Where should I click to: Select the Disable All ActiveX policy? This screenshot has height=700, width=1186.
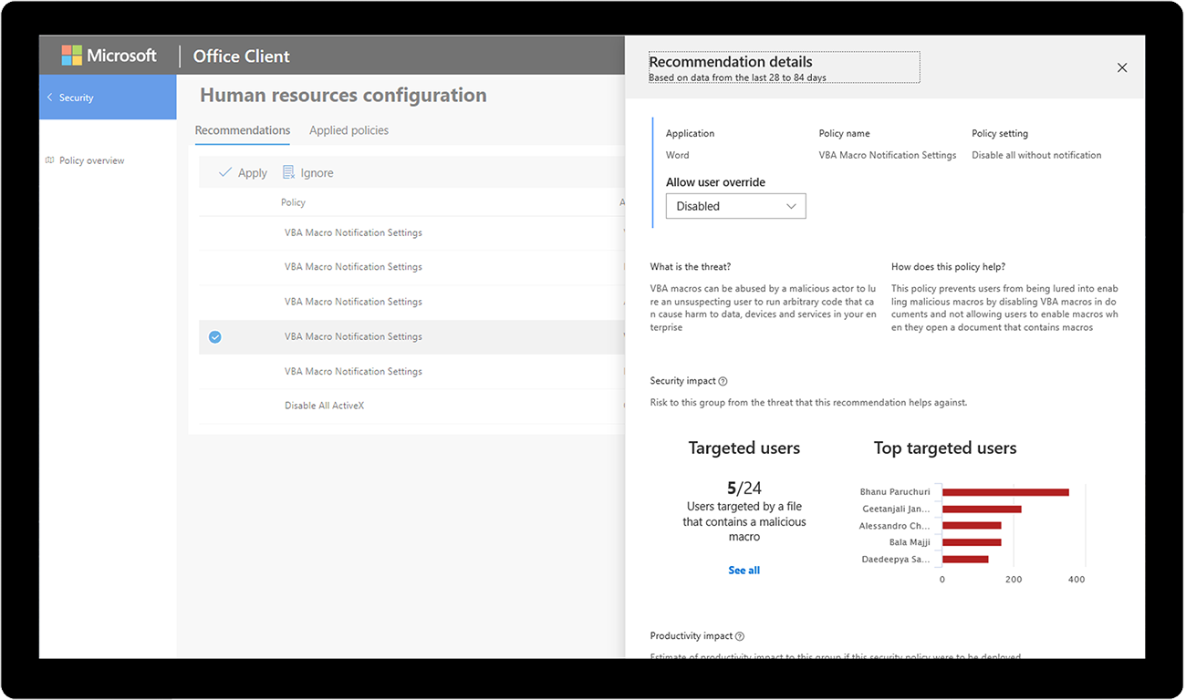click(x=324, y=405)
